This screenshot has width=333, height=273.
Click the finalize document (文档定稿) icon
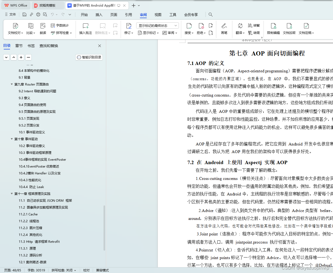point(306,26)
